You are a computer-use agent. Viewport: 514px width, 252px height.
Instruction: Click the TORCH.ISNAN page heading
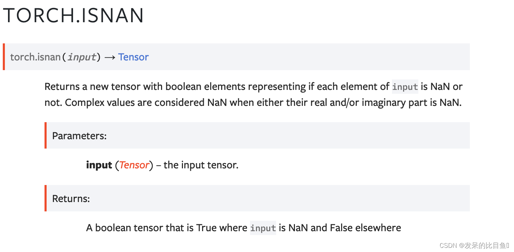(73, 16)
